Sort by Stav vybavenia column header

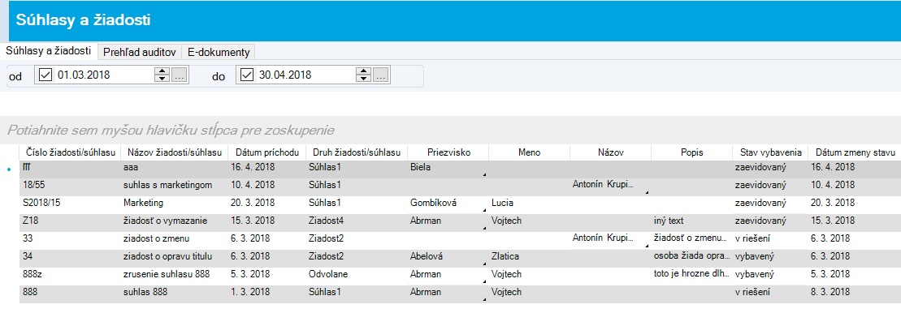click(770, 152)
